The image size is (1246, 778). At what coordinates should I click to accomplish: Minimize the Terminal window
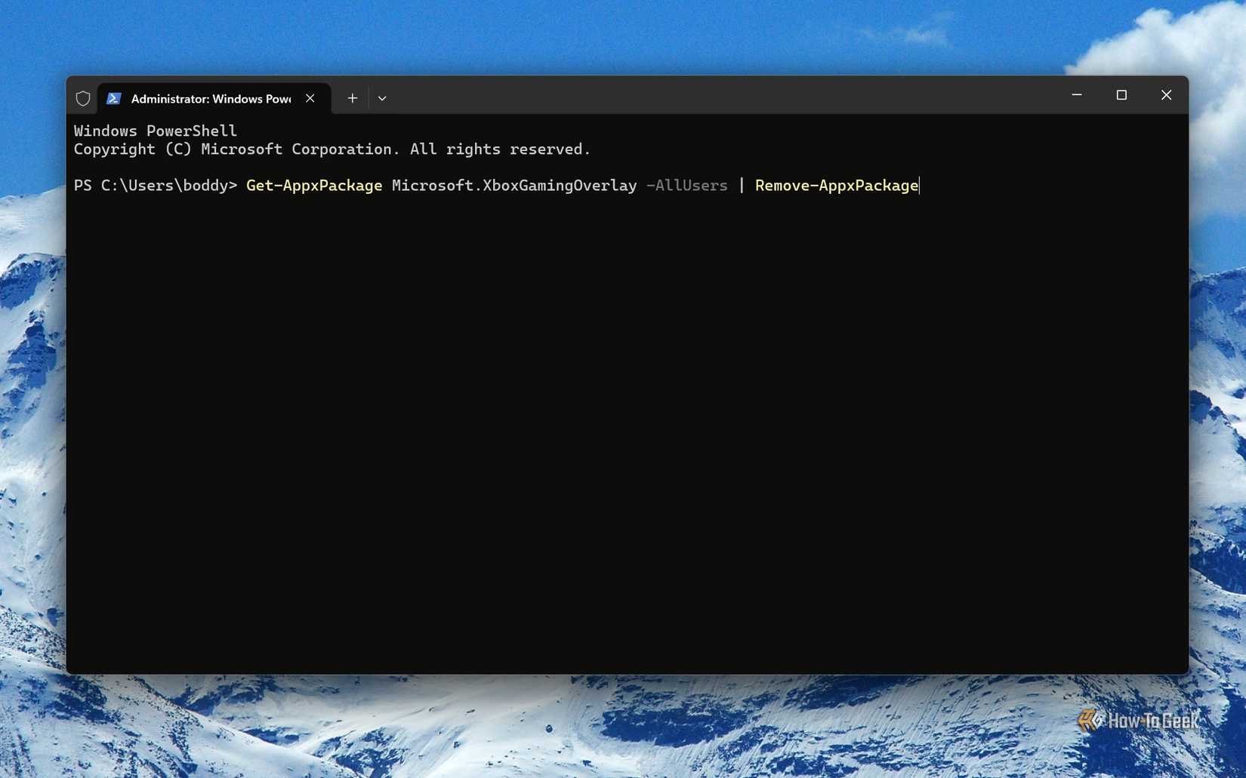[x=1077, y=95]
